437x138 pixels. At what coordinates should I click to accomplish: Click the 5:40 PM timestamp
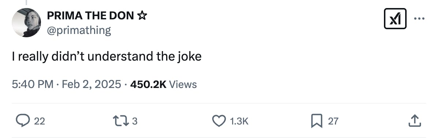click(33, 84)
